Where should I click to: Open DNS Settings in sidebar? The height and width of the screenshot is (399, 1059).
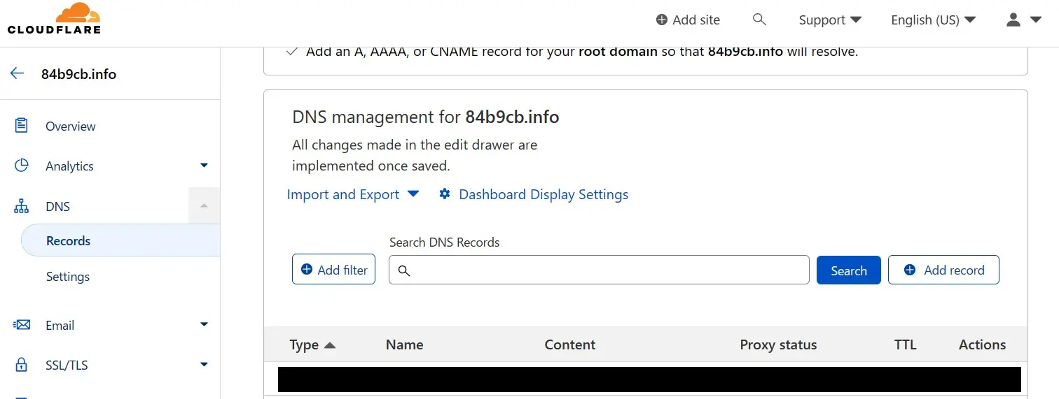point(68,276)
